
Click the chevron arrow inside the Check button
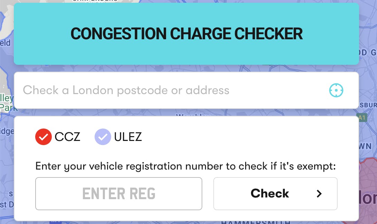(319, 194)
